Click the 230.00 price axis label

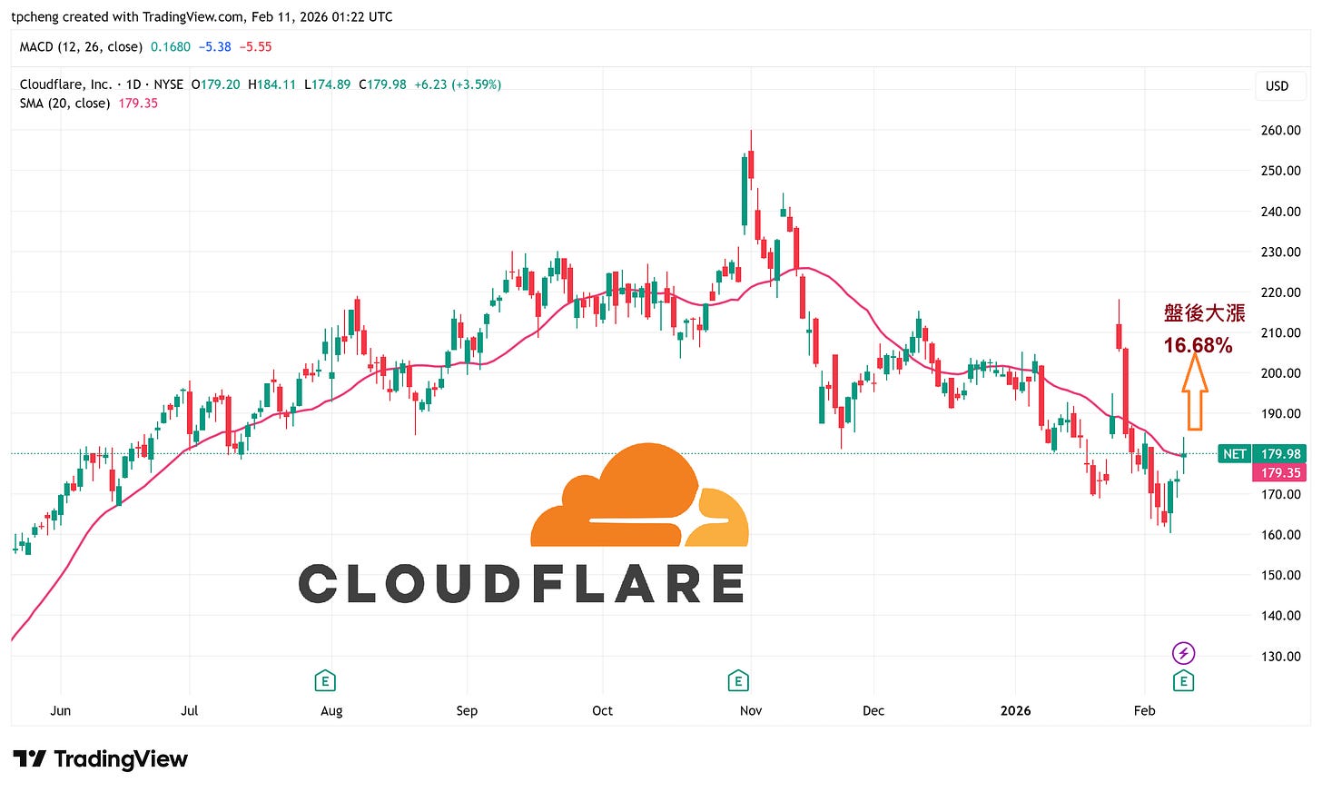[x=1280, y=252]
